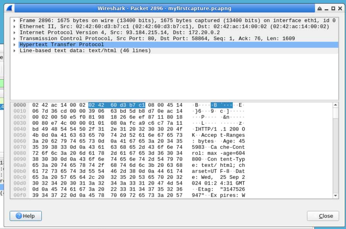
Task: Expand Line-based text data row
Action: (x=14, y=51)
